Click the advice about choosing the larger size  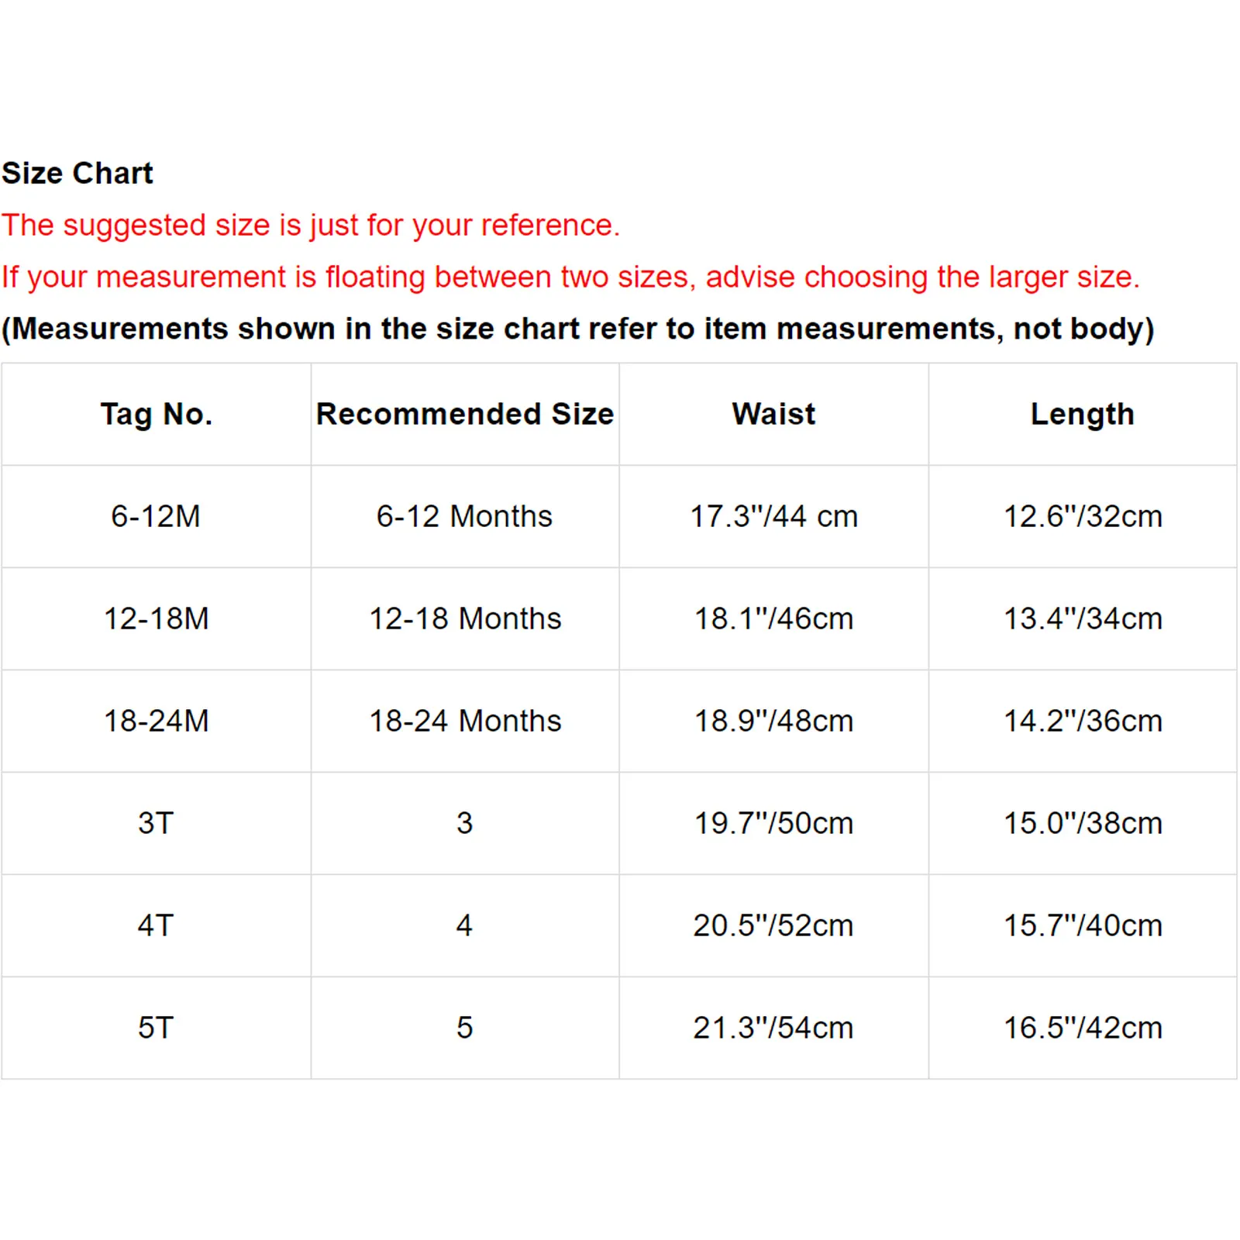(570, 277)
